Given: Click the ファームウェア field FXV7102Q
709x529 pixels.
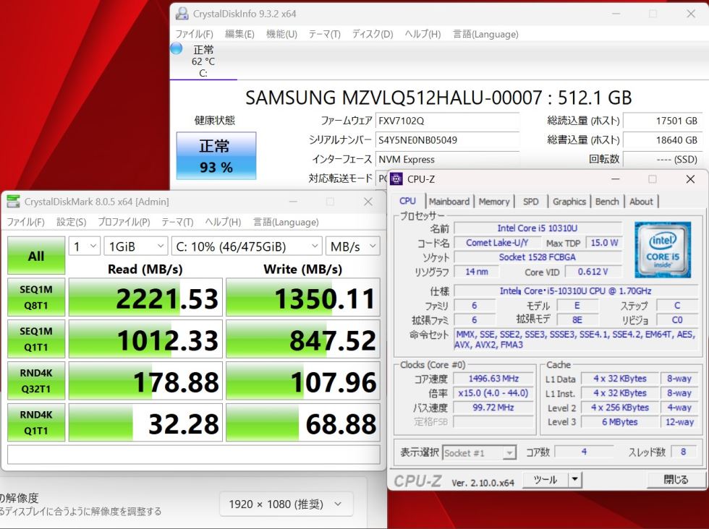Looking at the screenshot, I should pyautogui.click(x=447, y=121).
